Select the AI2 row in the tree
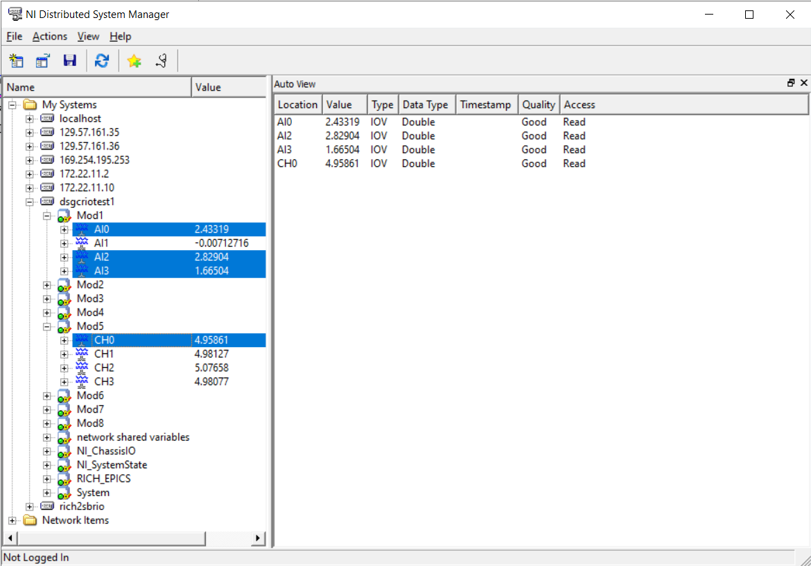The width and height of the screenshot is (811, 566). (x=169, y=258)
